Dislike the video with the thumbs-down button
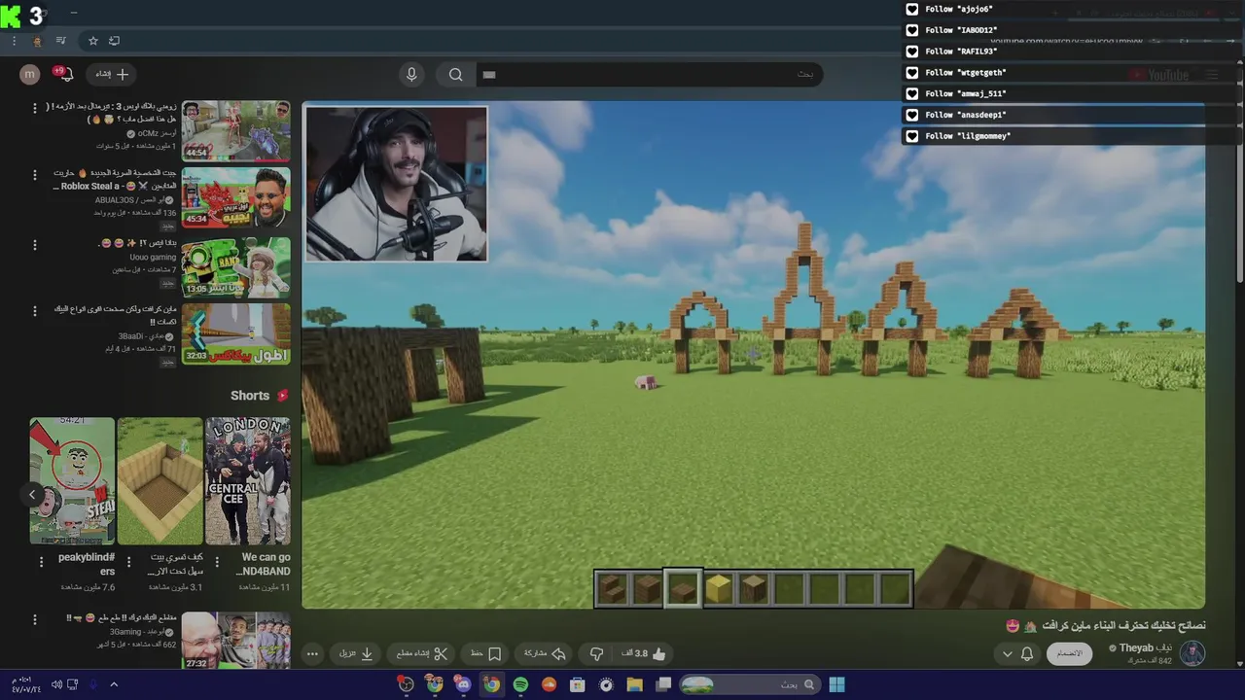 pos(597,653)
